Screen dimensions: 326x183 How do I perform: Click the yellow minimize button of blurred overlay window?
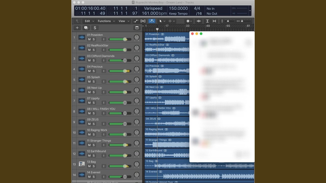click(197, 34)
